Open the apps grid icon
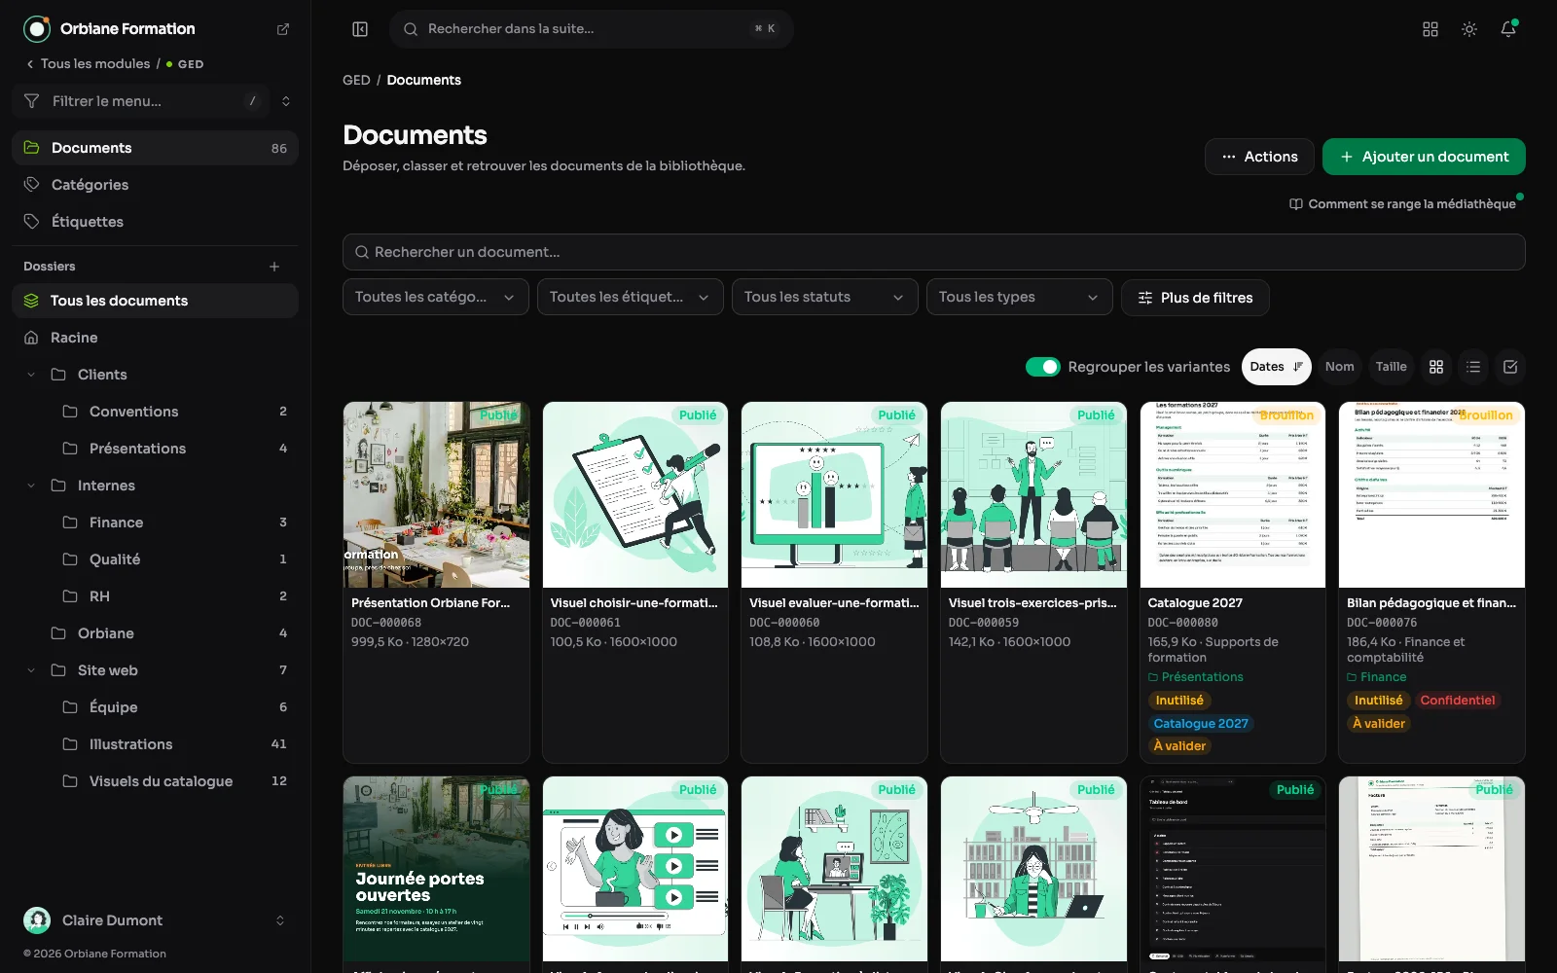This screenshot has height=973, width=1557. pos(1430,29)
